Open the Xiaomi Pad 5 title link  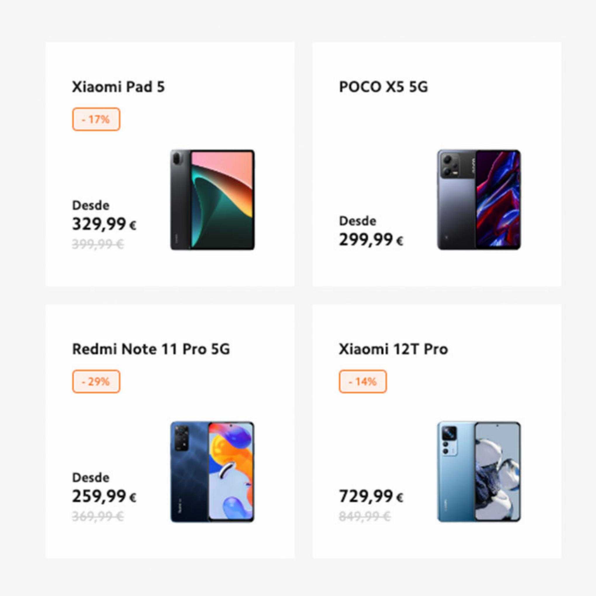pyautogui.click(x=118, y=87)
